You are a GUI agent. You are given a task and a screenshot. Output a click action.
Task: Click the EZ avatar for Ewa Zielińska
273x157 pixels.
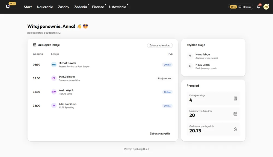pyautogui.click(x=54, y=78)
